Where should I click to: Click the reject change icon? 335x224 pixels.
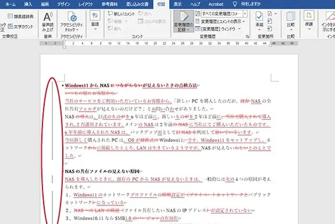click(x=270, y=14)
